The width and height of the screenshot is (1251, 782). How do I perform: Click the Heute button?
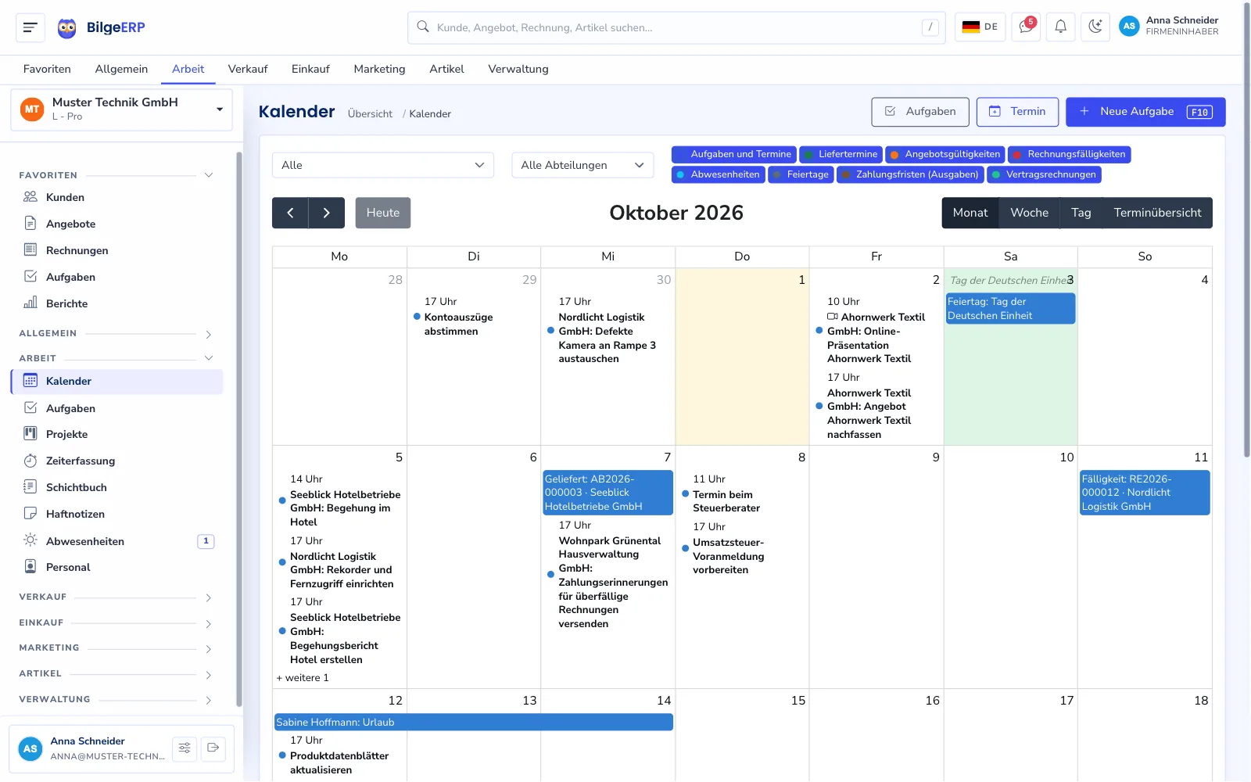pos(383,213)
